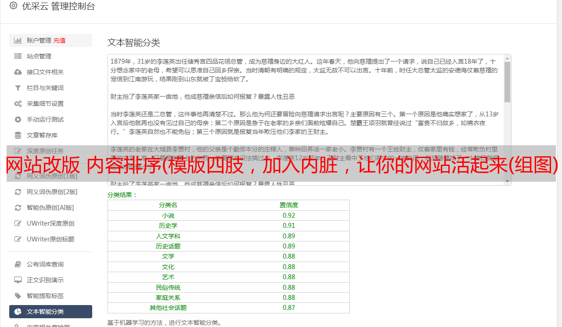The image size is (562, 327).
Task: Click the gears icon for 采集细节设置
Action: (18, 104)
